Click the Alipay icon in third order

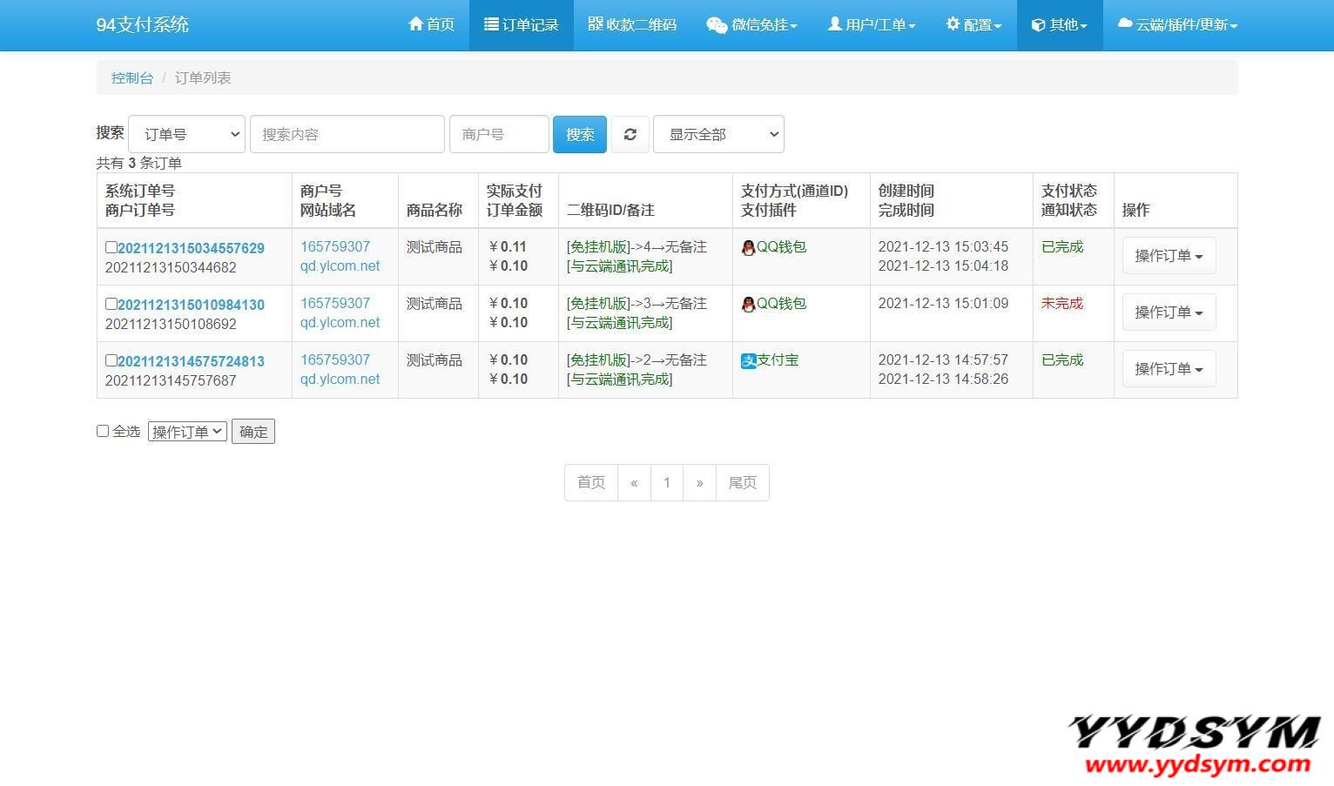coord(748,360)
